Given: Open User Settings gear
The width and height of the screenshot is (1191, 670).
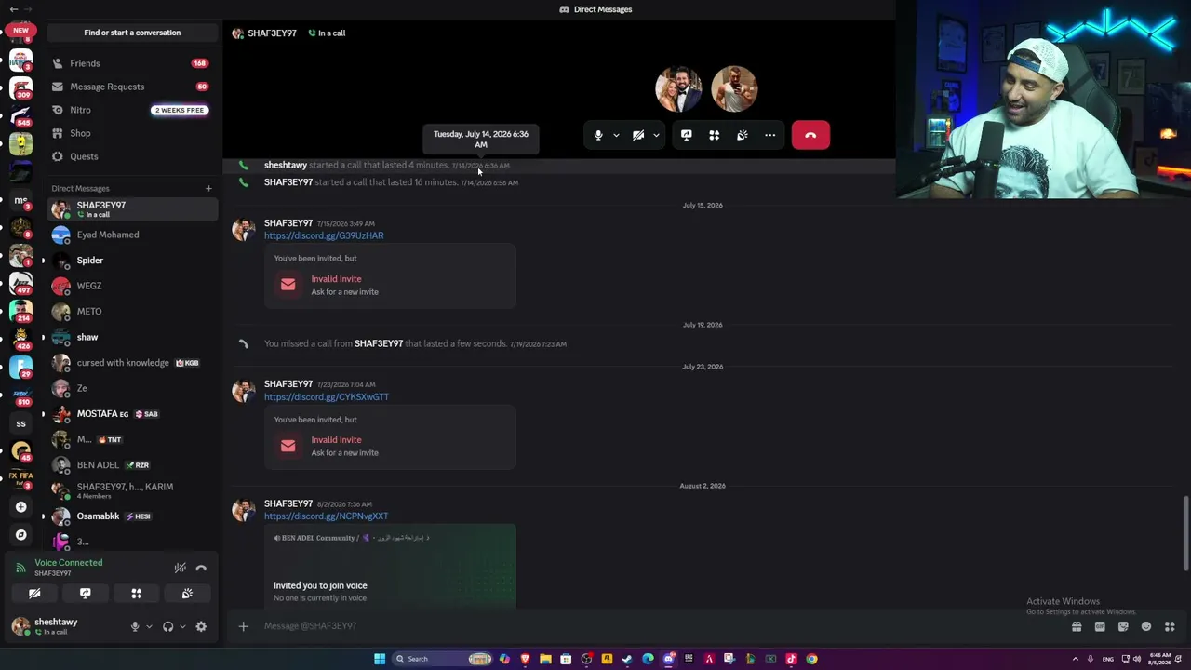Looking at the screenshot, I should coord(201,627).
